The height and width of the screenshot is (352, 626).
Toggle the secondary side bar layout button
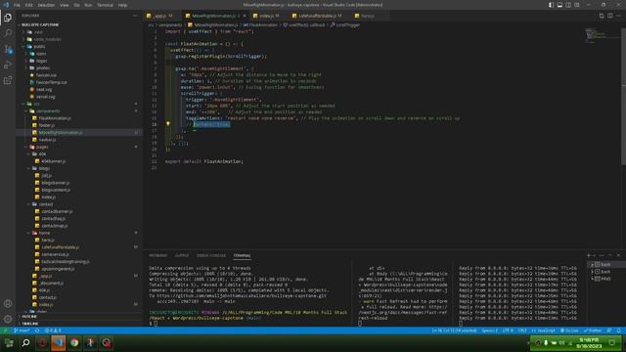(x=568, y=5)
